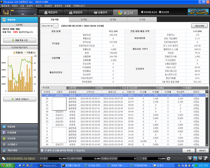This screenshot has width=210, height=168.
Task: Open the 시스템로그 sidebar gear item
Action: point(19,144)
